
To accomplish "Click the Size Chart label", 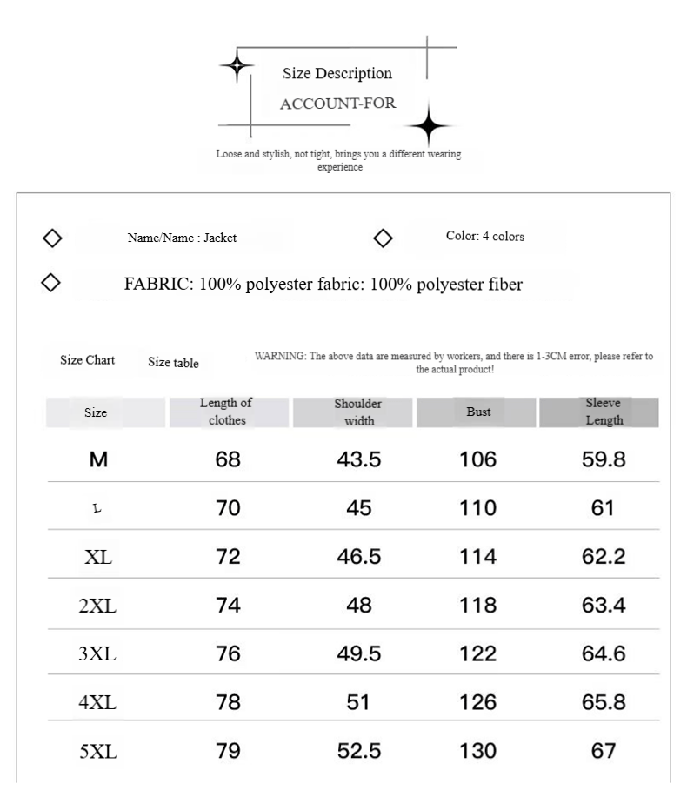I will [x=87, y=360].
